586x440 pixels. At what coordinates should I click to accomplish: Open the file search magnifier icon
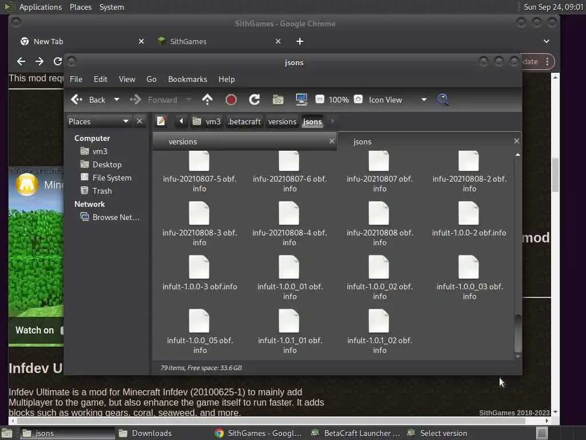click(x=443, y=100)
